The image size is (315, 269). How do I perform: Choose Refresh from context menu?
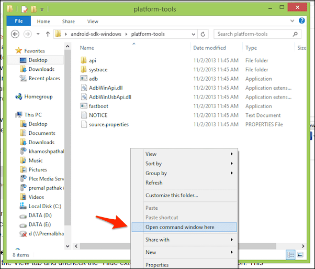click(184, 182)
